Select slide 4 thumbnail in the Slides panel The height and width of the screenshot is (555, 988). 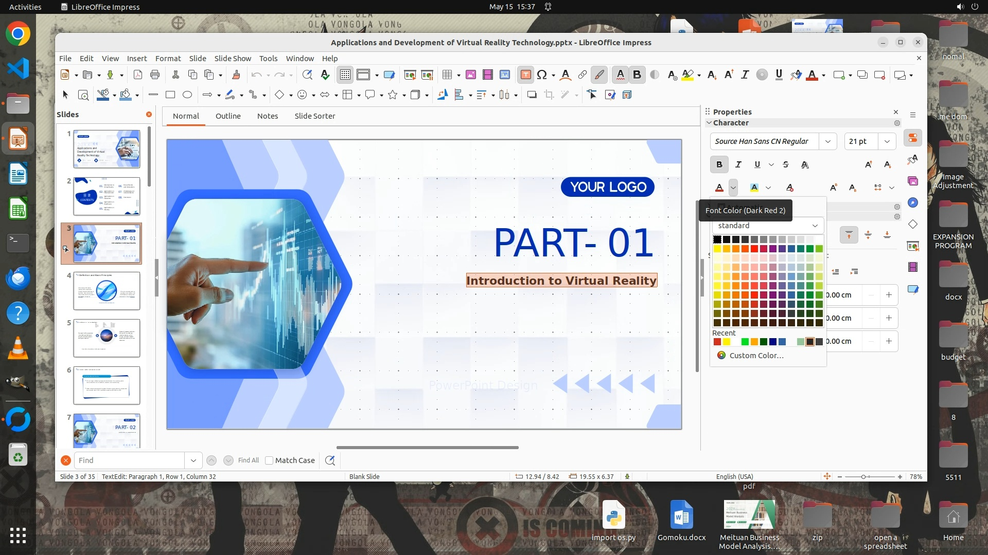tap(107, 291)
